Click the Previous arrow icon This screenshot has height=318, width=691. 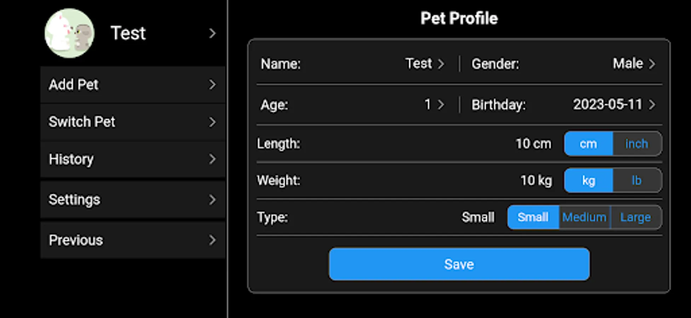[x=212, y=240]
